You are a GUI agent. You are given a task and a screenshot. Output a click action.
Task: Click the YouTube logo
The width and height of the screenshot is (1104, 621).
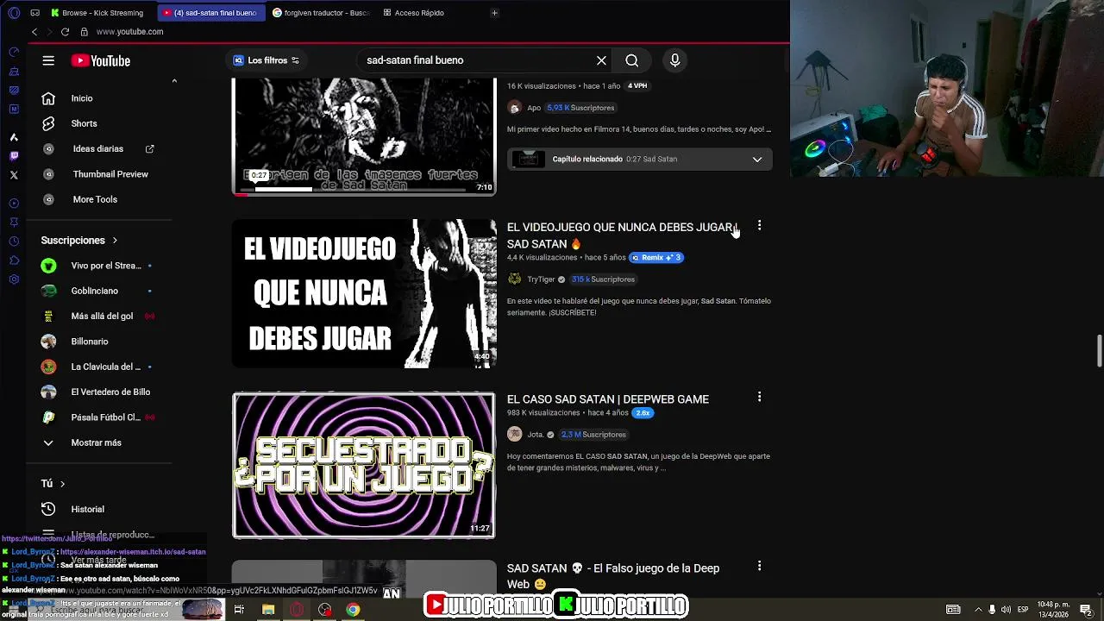click(x=101, y=60)
